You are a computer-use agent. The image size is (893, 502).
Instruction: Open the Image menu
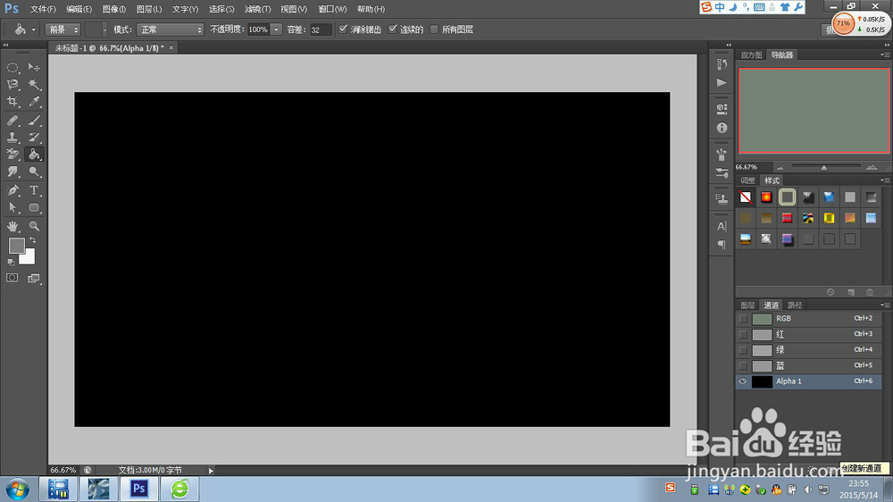click(114, 9)
